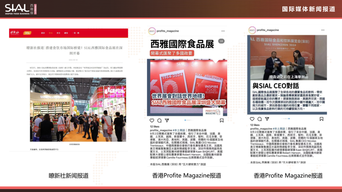Save the second Instagram post with the bookmark icon
The height and width of the screenshot is (192, 342).
[x=321, y=119]
